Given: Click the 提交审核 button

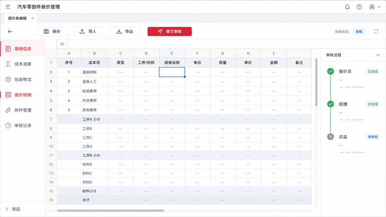Looking at the screenshot, I should coord(169,31).
